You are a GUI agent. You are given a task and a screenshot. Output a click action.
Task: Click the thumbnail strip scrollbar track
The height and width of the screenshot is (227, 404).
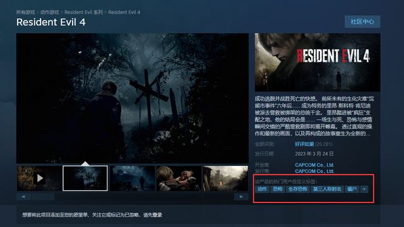coord(132,197)
